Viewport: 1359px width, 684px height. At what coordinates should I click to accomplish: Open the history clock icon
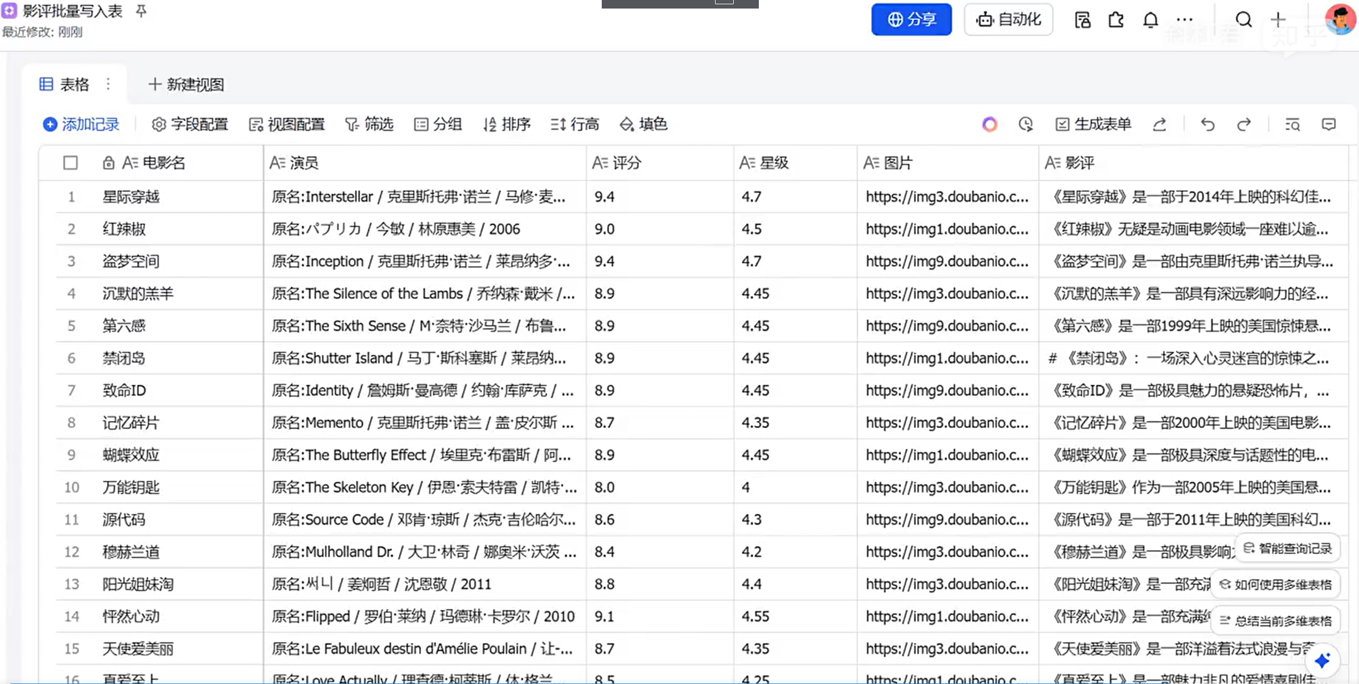[1026, 124]
